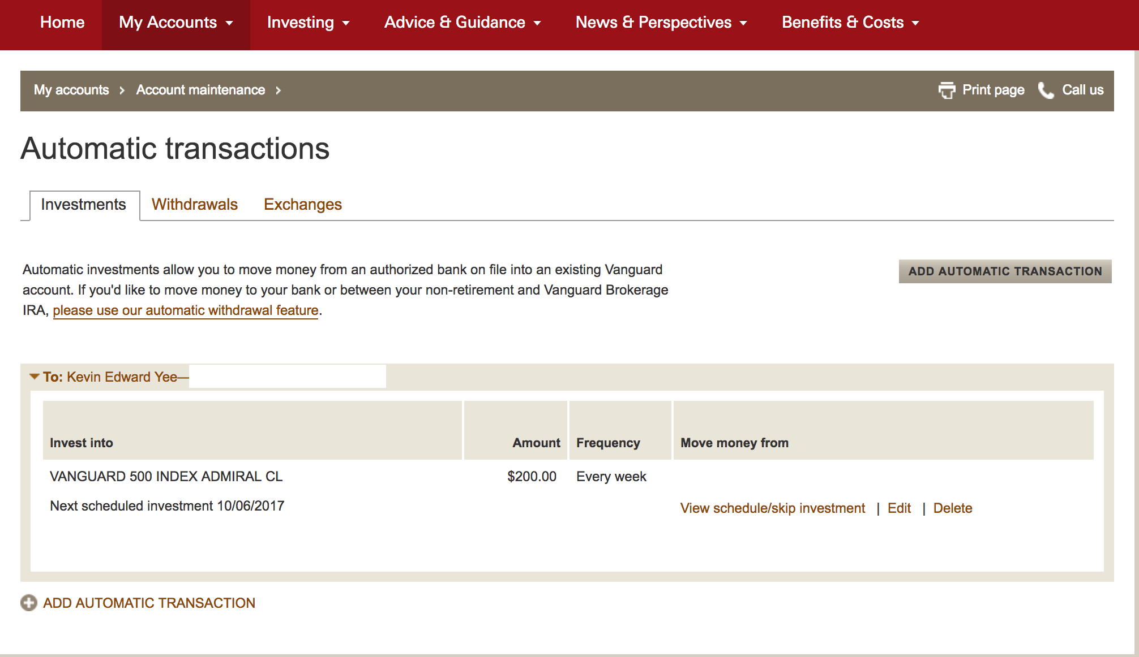Expand the News & Perspectives menu
1139x657 pixels.
[661, 23]
